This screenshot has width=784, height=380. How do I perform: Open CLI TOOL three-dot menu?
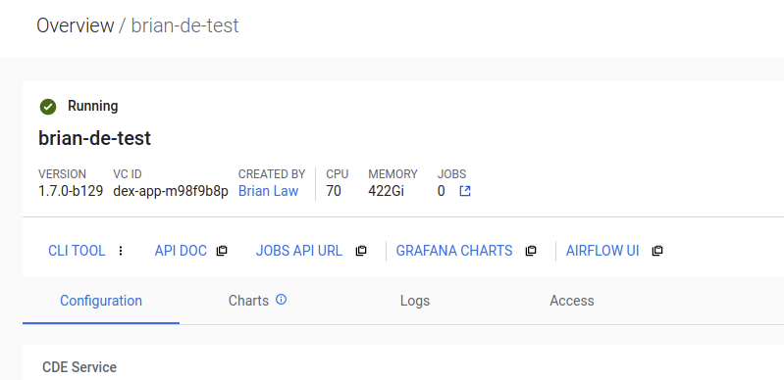121,251
